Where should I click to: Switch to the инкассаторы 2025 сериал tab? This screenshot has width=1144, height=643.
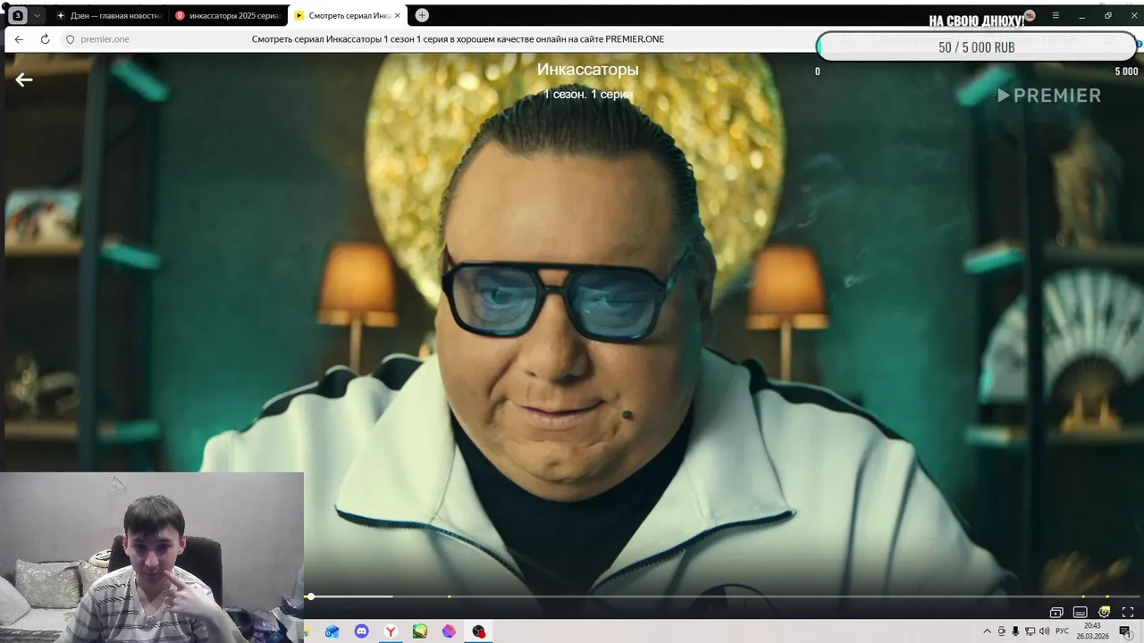pos(227,15)
